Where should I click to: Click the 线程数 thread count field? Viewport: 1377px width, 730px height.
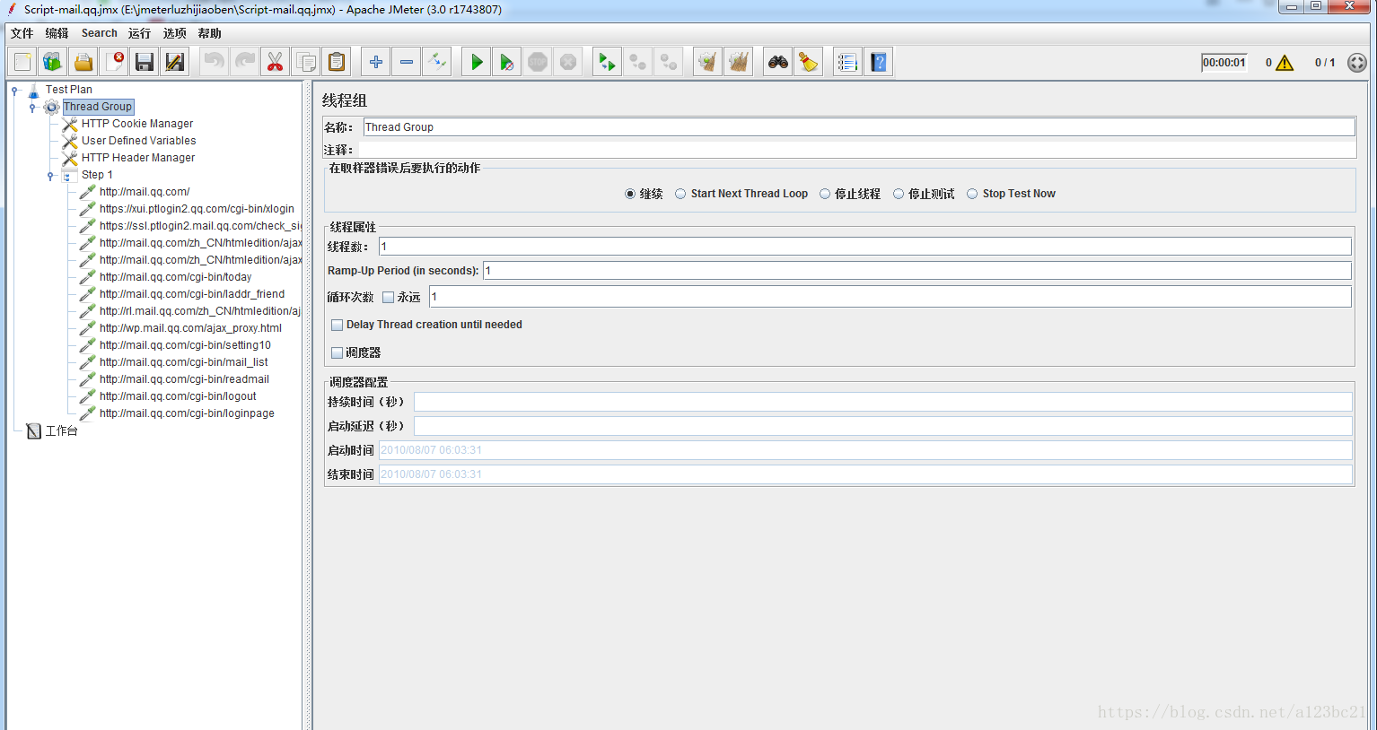click(865, 247)
